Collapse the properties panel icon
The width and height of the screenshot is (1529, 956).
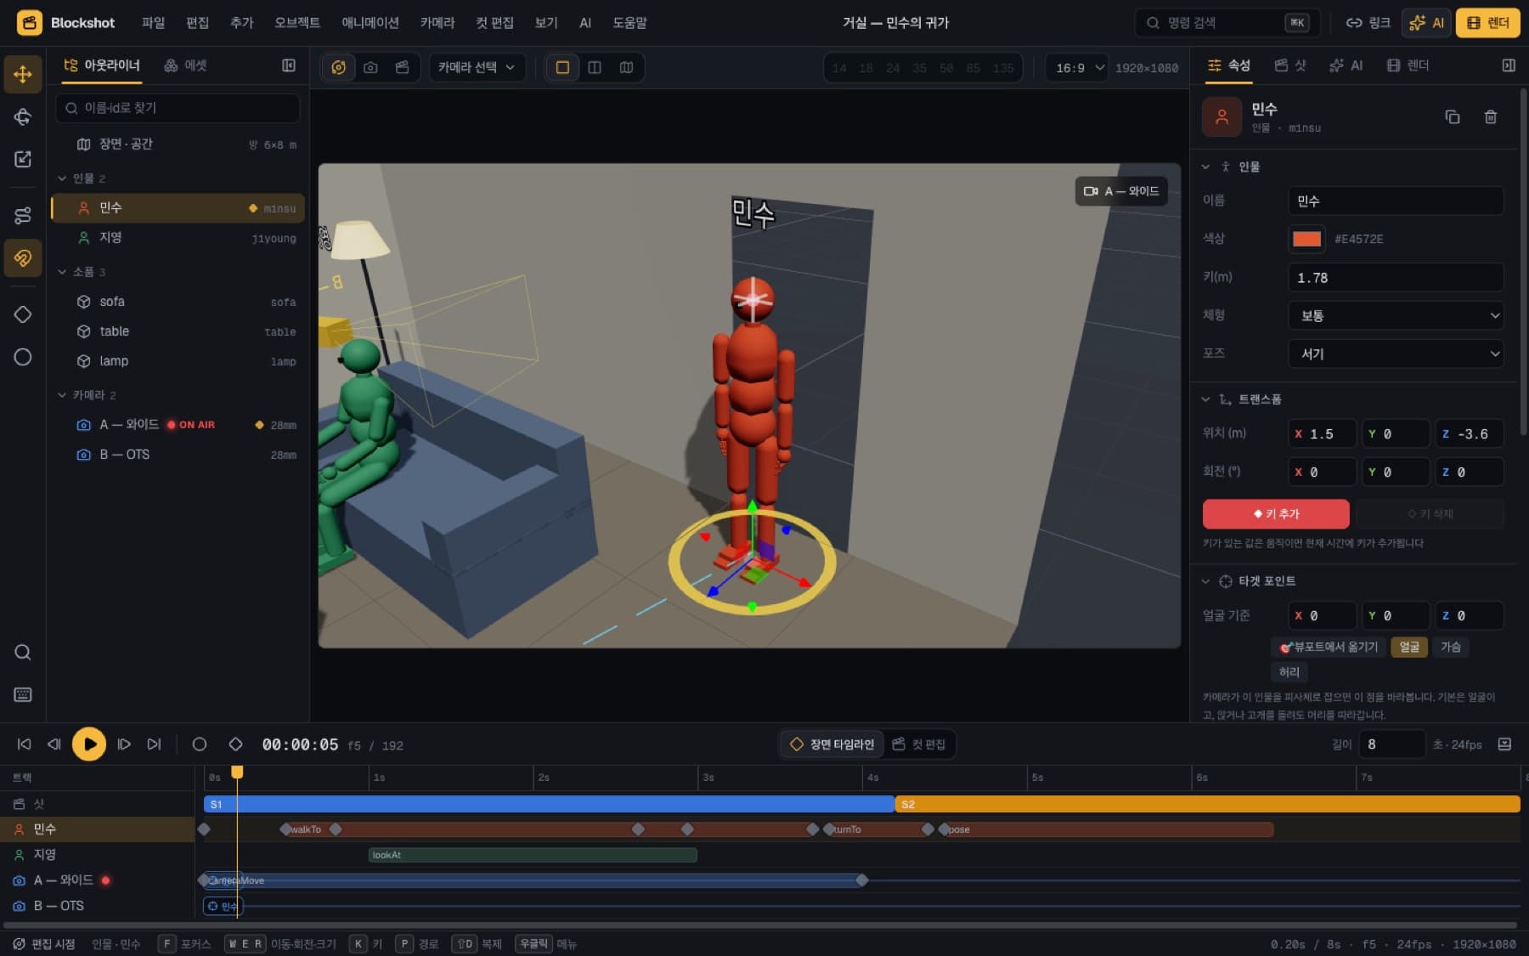click(1509, 65)
